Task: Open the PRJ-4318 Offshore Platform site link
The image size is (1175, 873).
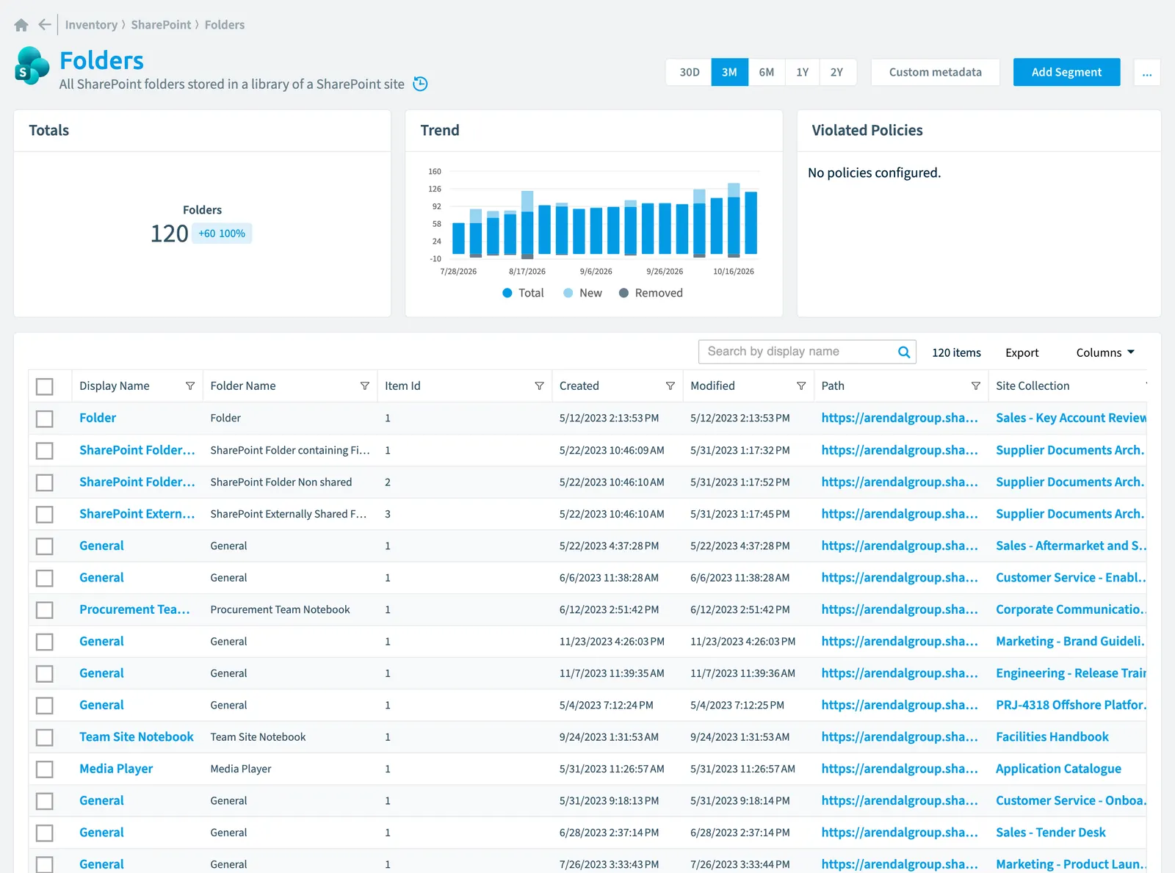Action: pyautogui.click(x=1071, y=705)
